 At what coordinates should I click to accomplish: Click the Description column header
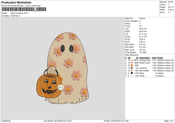(x=145, y=58)
